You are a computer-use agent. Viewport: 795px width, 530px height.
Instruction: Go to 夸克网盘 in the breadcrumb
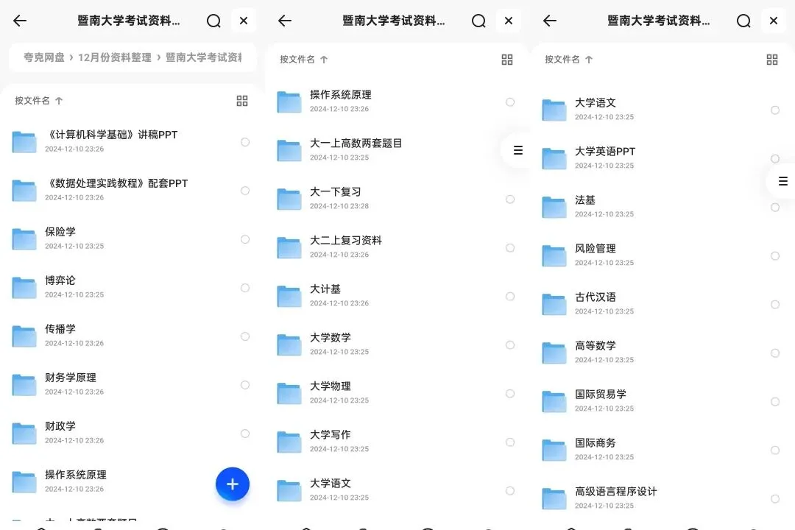(44, 57)
